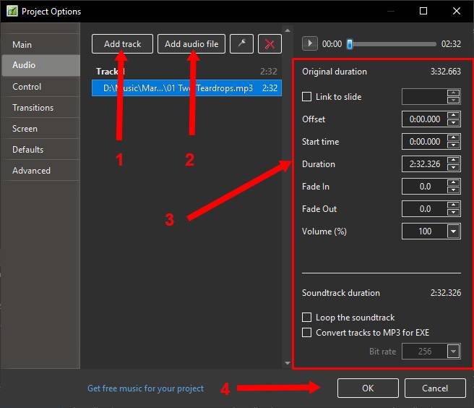474x408 pixels.
Task: Open the Volume (%) dropdown
Action: click(454, 231)
